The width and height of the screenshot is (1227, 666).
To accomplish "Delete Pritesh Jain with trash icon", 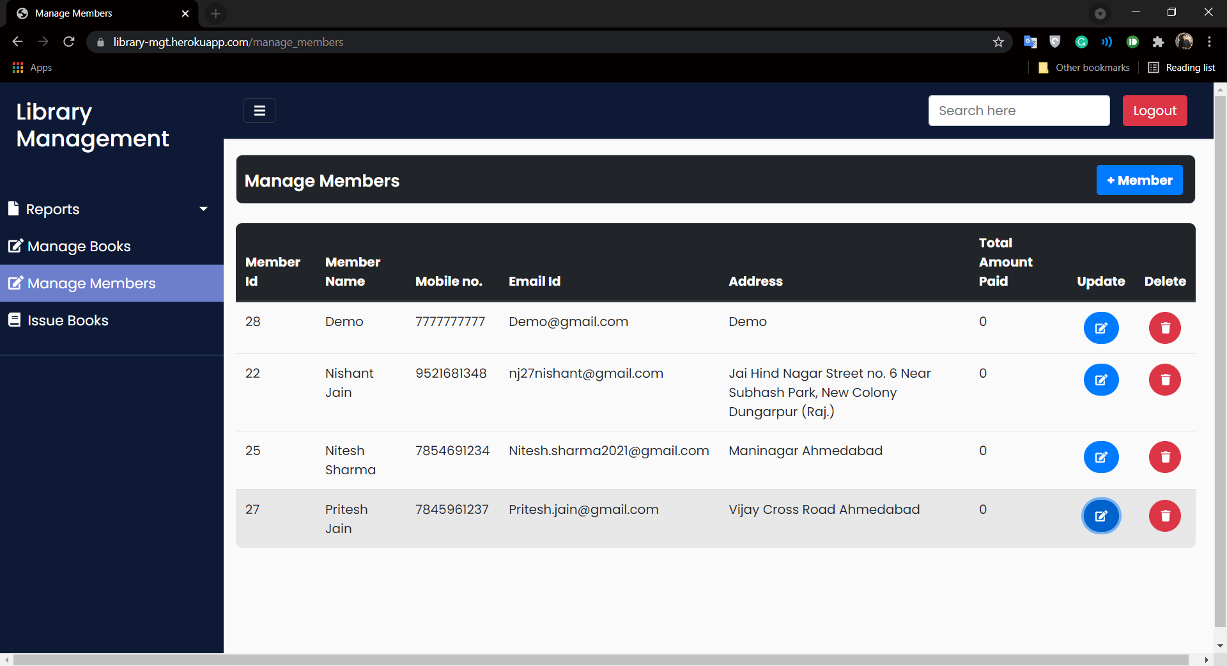I will pyautogui.click(x=1164, y=516).
